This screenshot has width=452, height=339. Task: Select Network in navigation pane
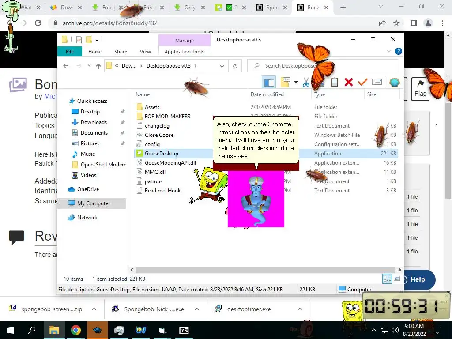(x=87, y=218)
